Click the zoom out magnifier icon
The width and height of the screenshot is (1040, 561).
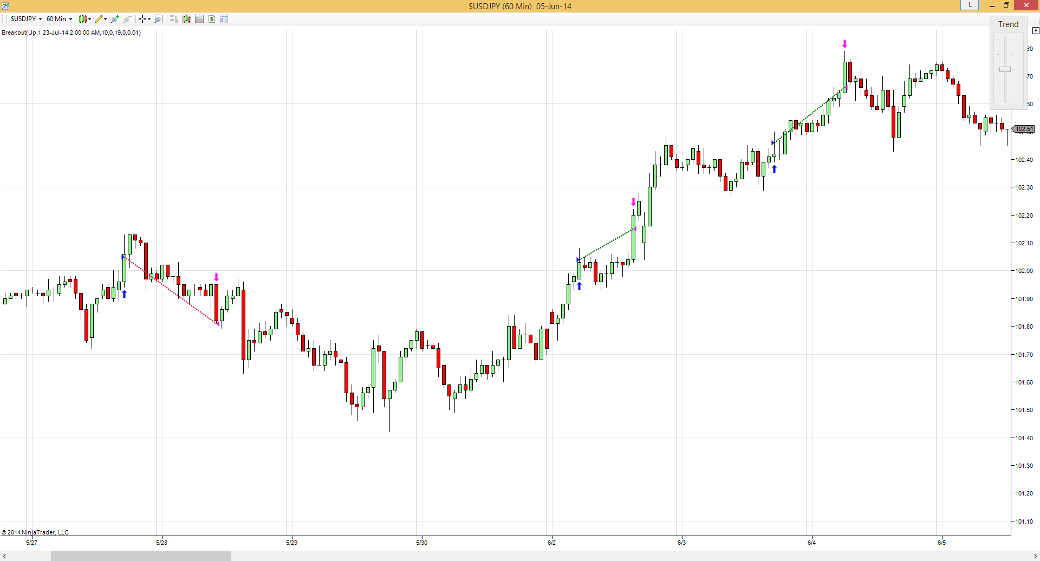(127, 19)
